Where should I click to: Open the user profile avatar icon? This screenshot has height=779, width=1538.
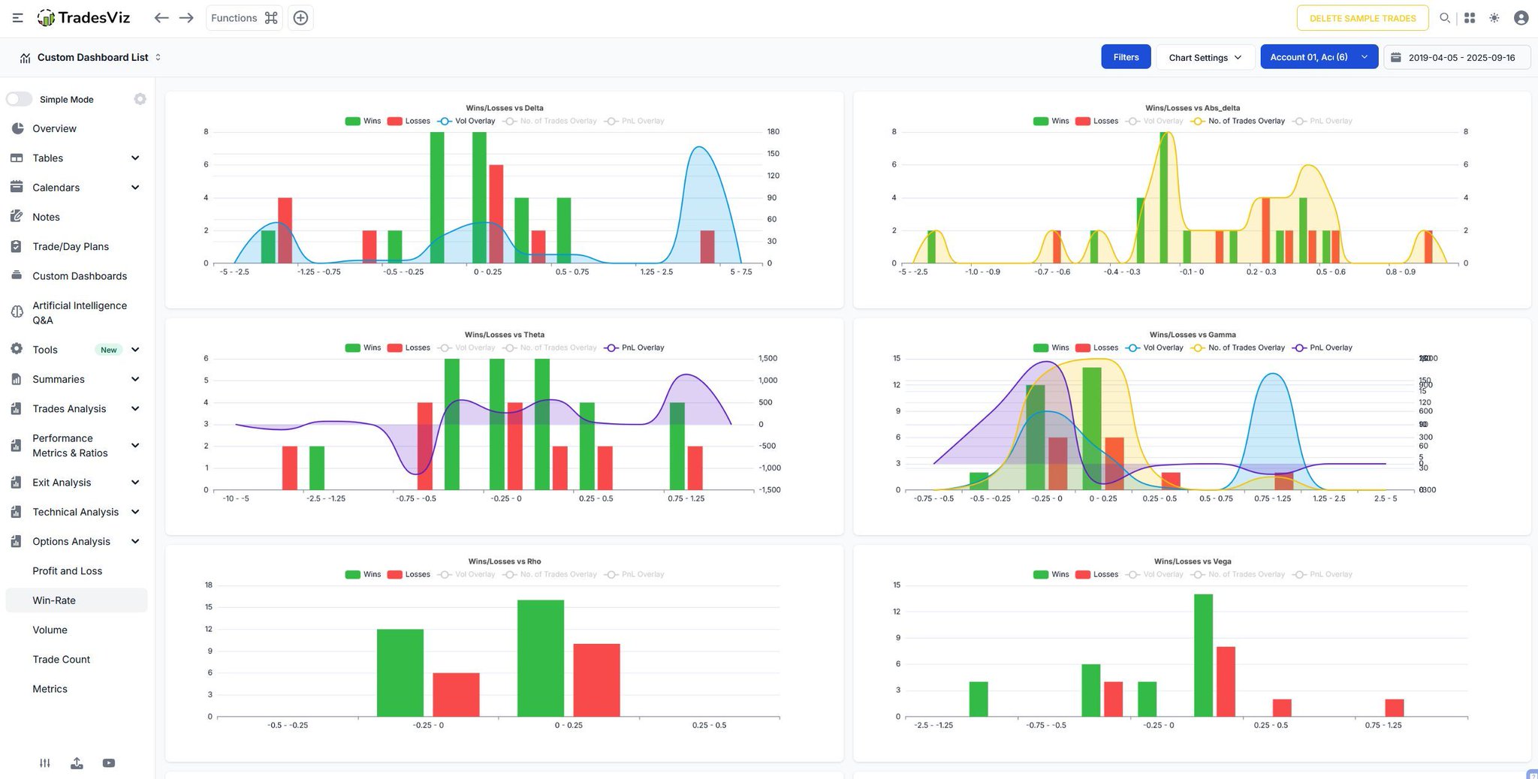click(1521, 18)
